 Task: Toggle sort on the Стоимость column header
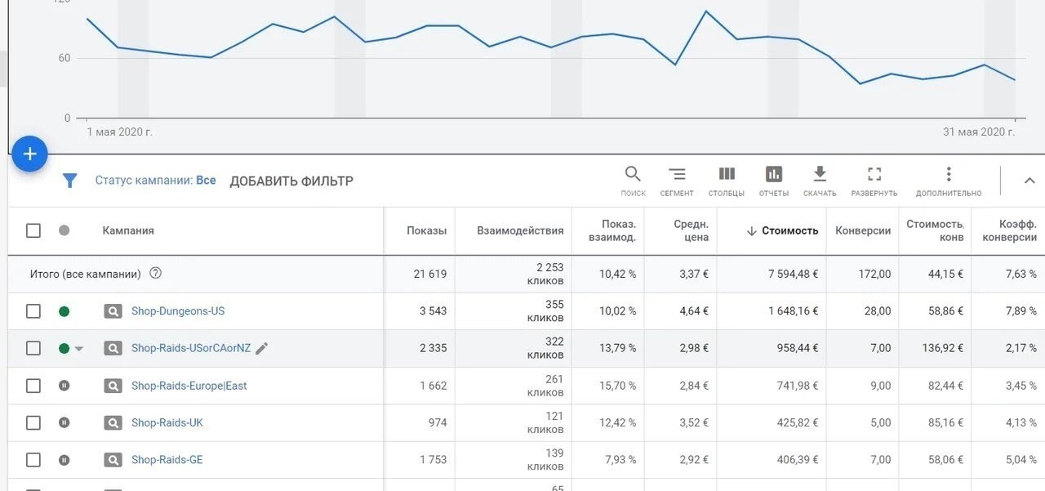point(782,230)
